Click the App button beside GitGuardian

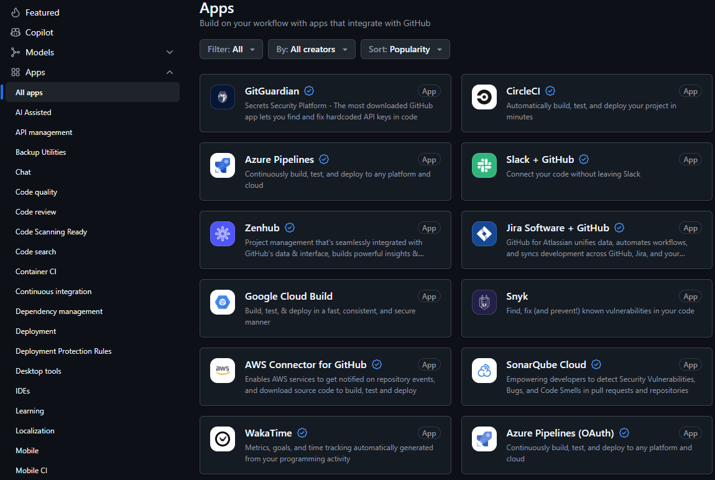[x=429, y=91]
